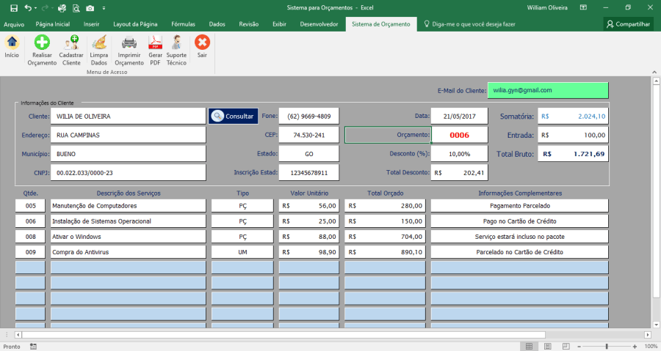Open the Desenvolvedor tab

(x=319, y=24)
